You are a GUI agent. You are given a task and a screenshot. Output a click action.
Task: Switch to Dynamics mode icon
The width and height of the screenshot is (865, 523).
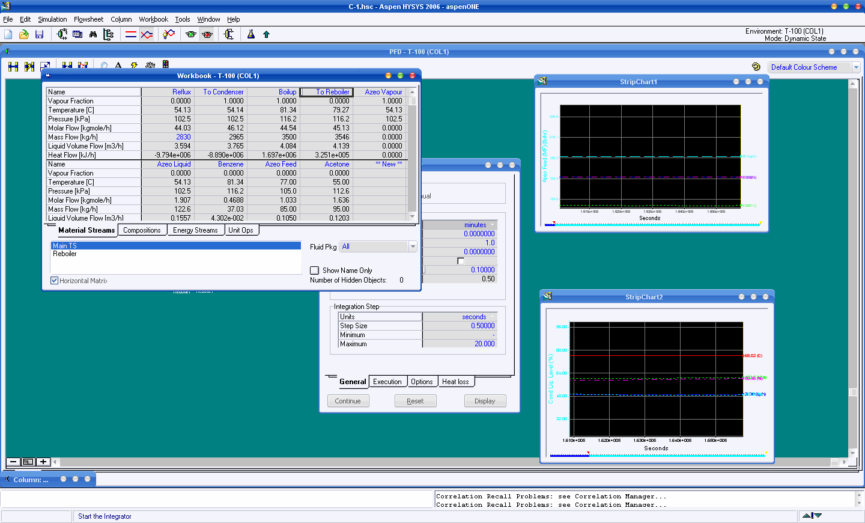point(147,34)
